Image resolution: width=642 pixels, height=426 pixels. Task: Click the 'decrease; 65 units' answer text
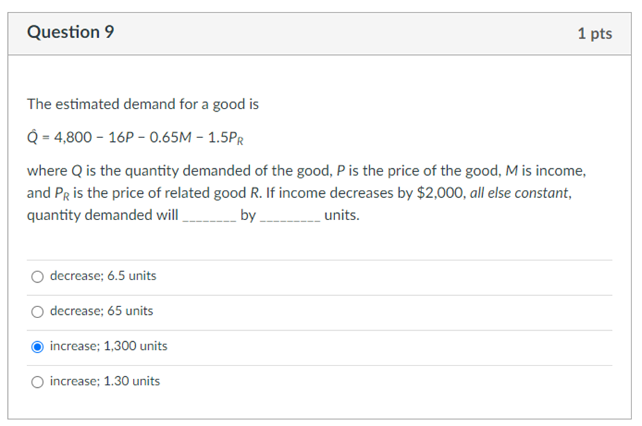coord(101,311)
